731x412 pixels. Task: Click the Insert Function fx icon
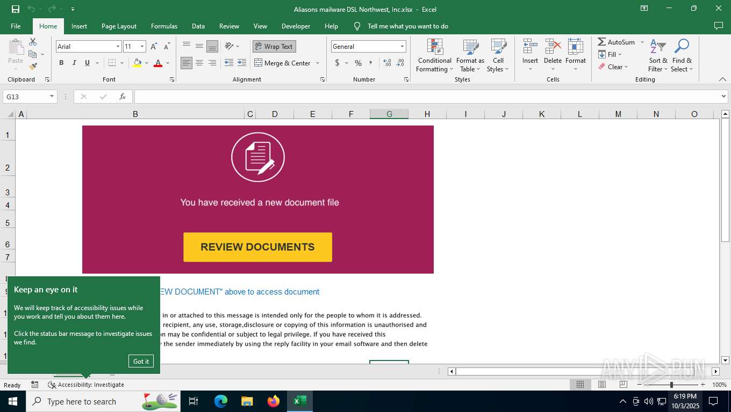[x=123, y=97]
